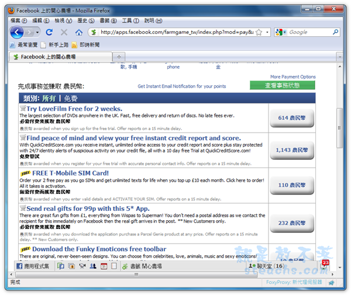Open the 編輯 (E) menu
The width and height of the screenshot is (351, 295).
(x=41, y=21)
